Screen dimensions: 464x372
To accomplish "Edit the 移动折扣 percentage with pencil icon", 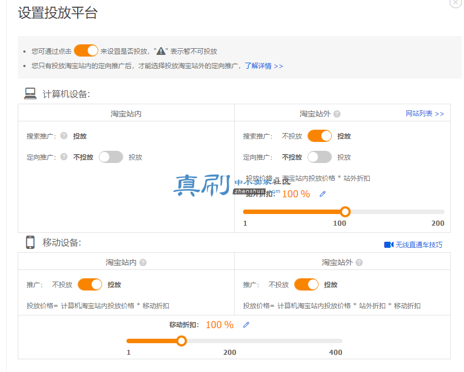I will (246, 325).
